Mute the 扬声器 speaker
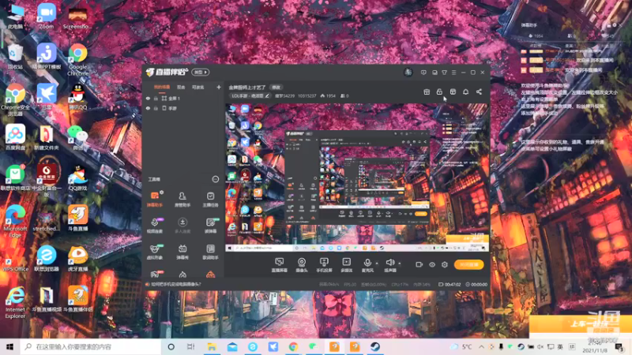Image resolution: width=632 pixels, height=355 pixels. 389,265
